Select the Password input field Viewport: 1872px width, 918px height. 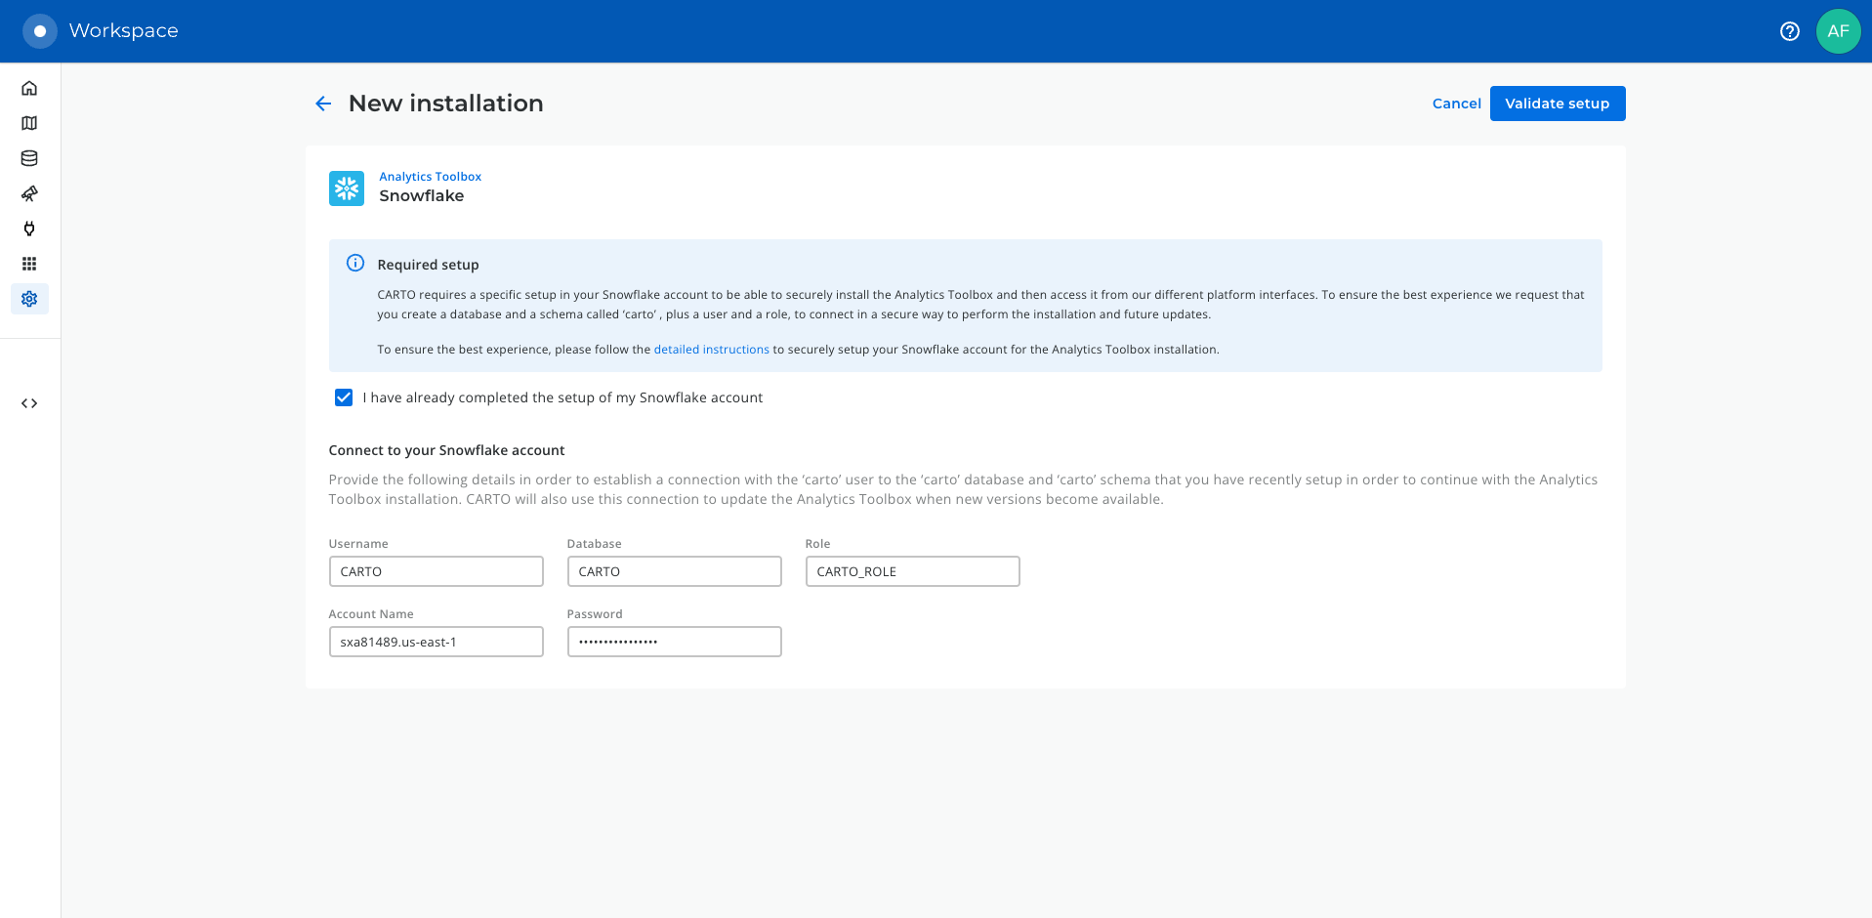point(674,642)
